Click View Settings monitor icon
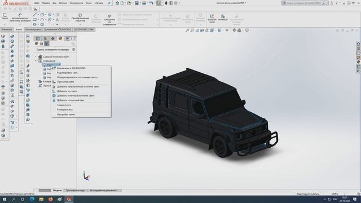The image size is (361, 203). [247, 30]
